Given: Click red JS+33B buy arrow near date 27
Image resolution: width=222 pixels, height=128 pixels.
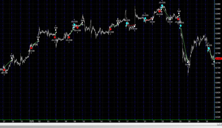Looking at the screenshot, I should (4, 70).
